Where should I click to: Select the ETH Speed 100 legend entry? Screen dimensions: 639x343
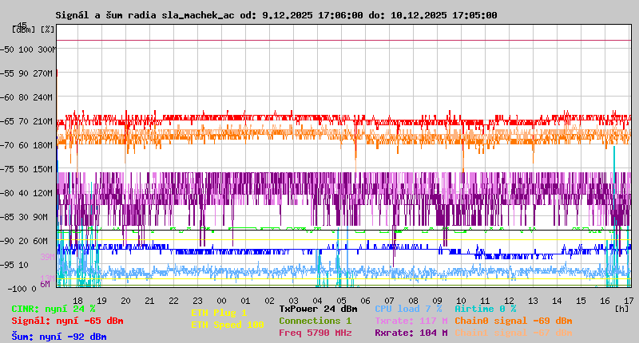[x=227, y=325]
